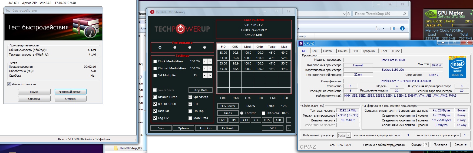Click the small minus button next to CLR
473x153 pixels.
click(x=289, y=120)
